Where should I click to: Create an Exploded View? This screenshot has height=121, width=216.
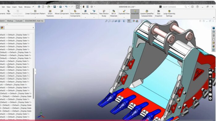click(x=124, y=12)
